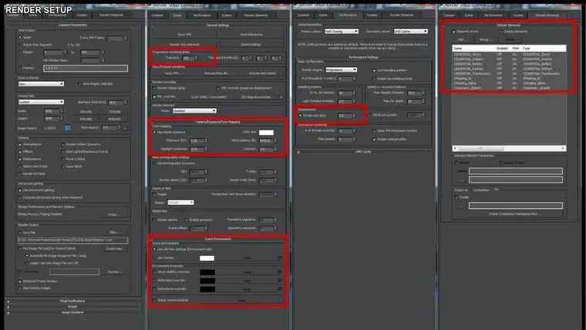Click the Add... render element button
Image resolution: width=586 pixels, height=330 pixels.
(462, 39)
